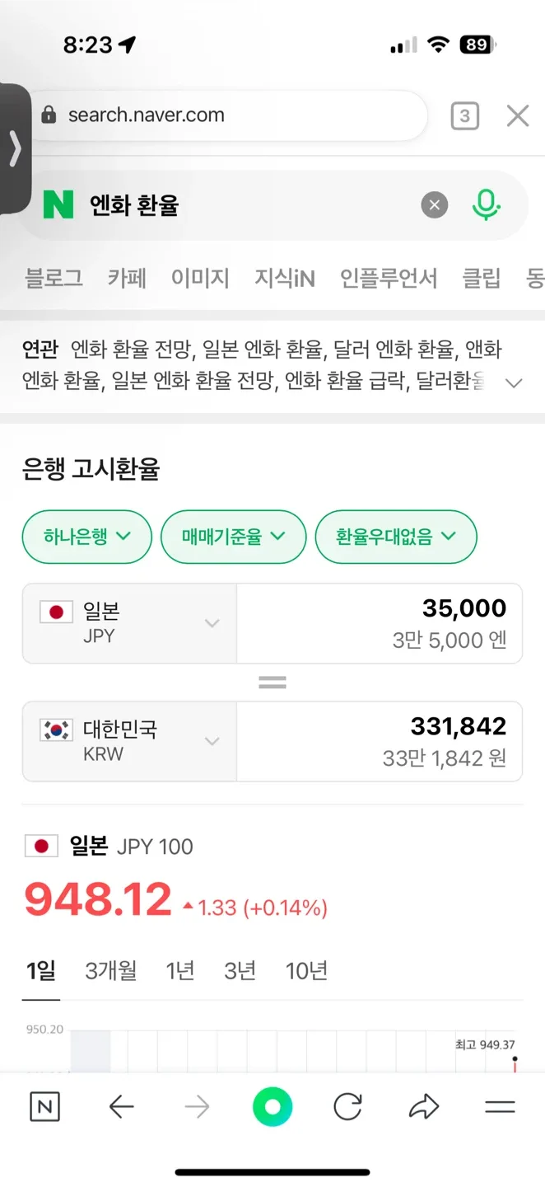Select the 3개월 chart period tab
This screenshot has height=1187, width=545.
pos(111,971)
